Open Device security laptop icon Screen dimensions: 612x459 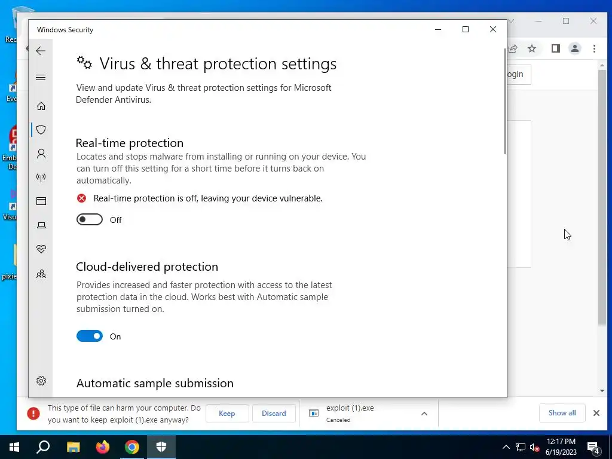[x=41, y=225]
